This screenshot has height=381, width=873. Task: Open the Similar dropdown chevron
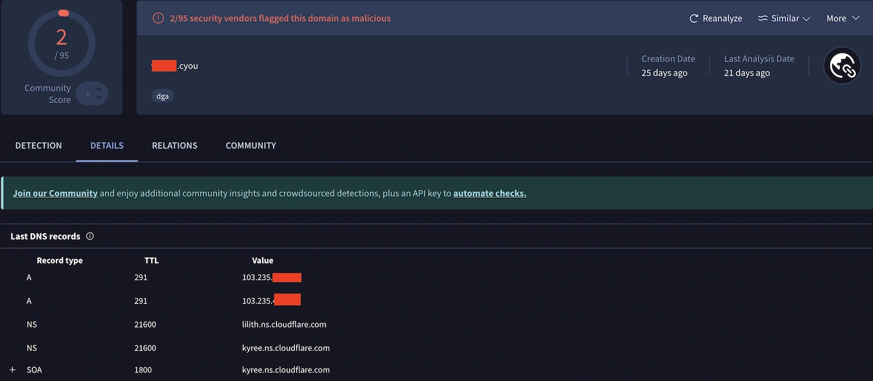[x=806, y=19]
